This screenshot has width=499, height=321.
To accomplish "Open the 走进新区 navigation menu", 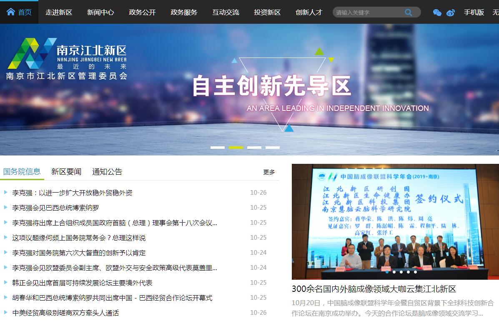I will pyautogui.click(x=59, y=12).
